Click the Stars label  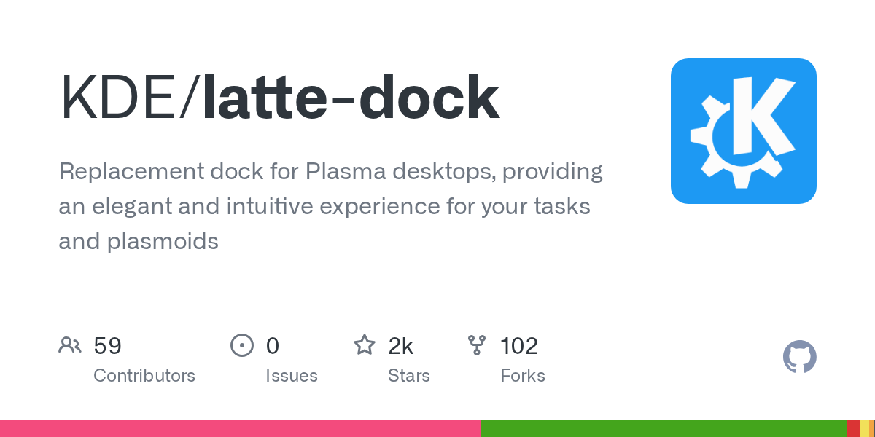click(409, 376)
